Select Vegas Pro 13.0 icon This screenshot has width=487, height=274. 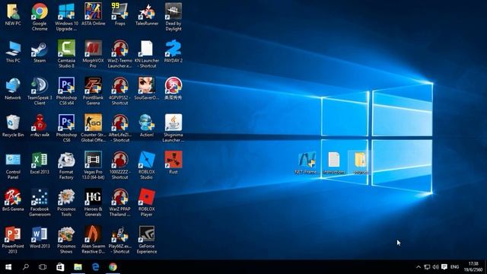point(93,165)
